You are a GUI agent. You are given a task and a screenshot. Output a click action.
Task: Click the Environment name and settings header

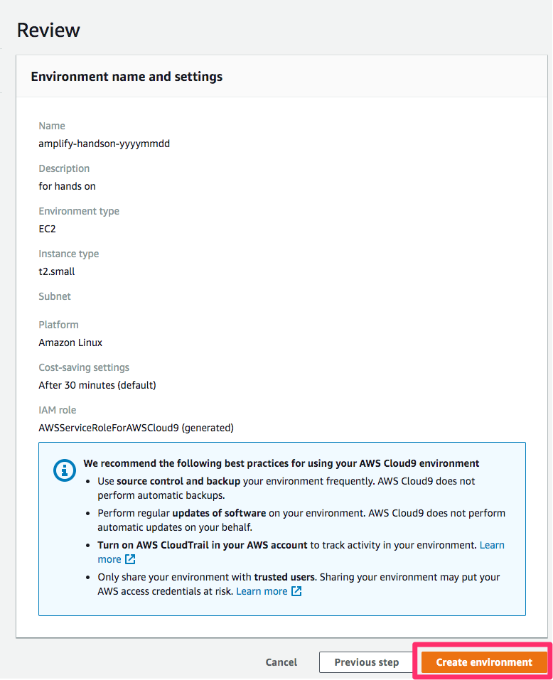[127, 77]
